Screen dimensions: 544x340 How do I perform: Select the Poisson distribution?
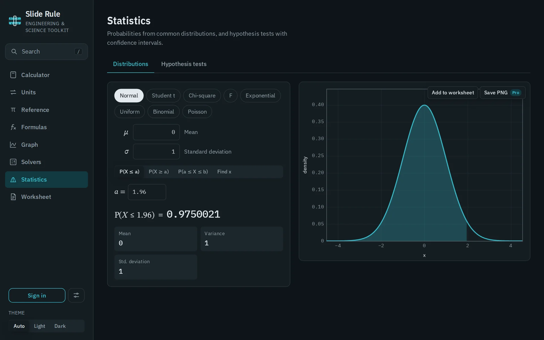[x=197, y=112]
